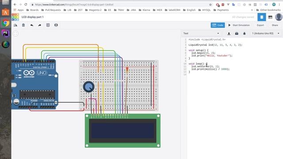Image resolution: width=283 pixels, height=159 pixels.
Task: Click the Share button
Action: 275,25
